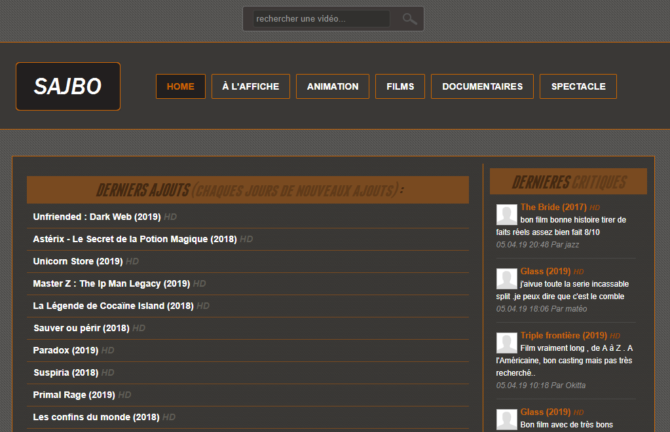The width and height of the screenshot is (670, 432).
Task: Open the À L'AFFICHE section
Action: pyautogui.click(x=250, y=86)
